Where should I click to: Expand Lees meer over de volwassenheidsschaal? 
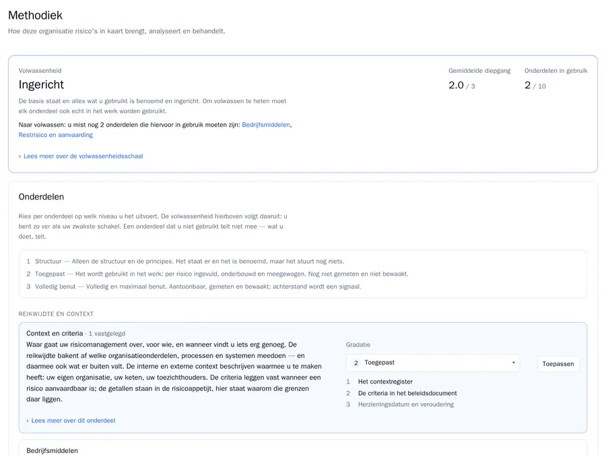pyautogui.click(x=81, y=156)
